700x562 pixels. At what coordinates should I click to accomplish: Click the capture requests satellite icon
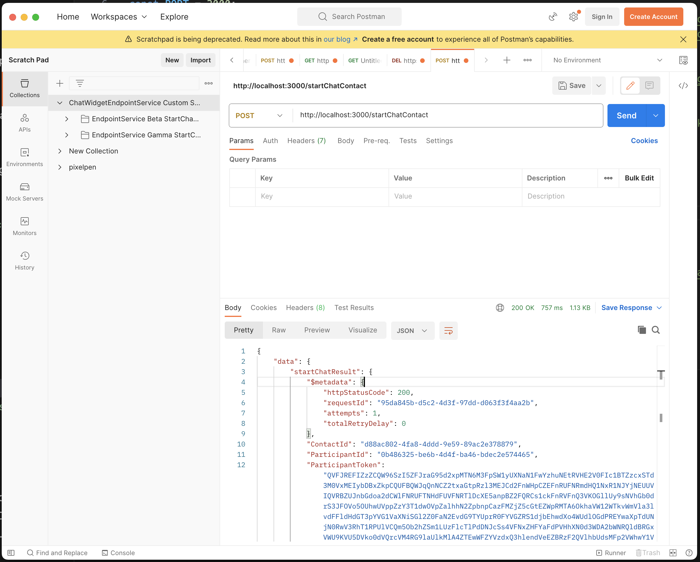[x=553, y=17]
